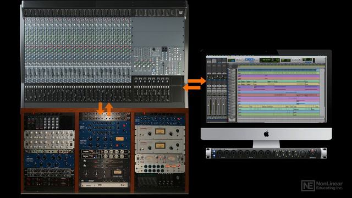Click the VU meter on the lower gray compressor
The width and height of the screenshot is (352, 198).
coord(160,146)
